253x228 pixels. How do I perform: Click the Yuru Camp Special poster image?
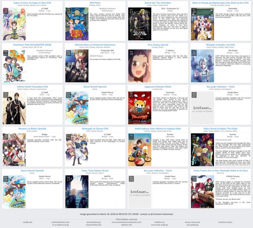140,66
